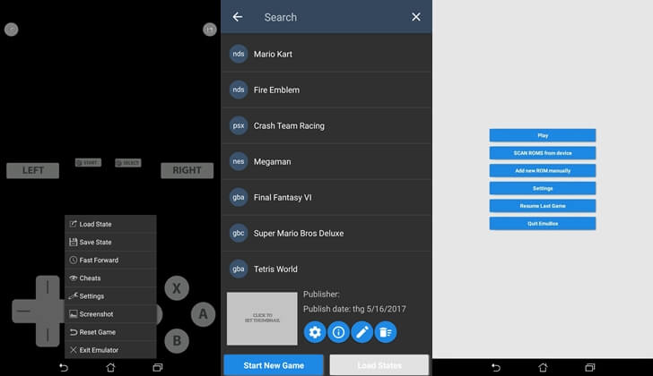653x376 pixels.
Task: Select Super Mario Bros Deluxe in the list
Action: point(326,233)
